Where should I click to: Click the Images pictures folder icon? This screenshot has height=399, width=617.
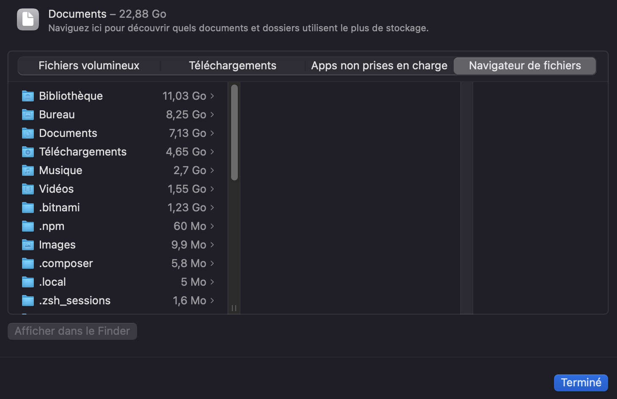(27, 245)
